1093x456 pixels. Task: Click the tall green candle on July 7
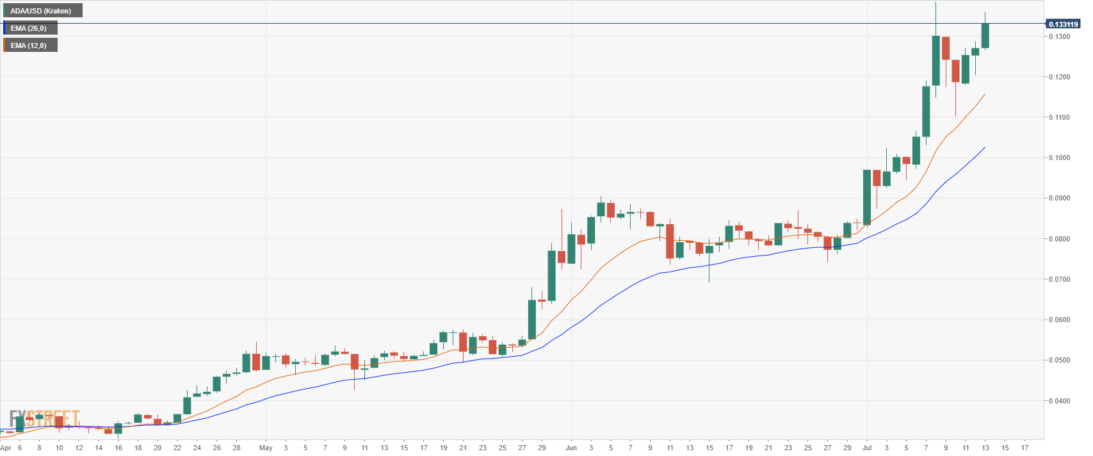pyautogui.click(x=926, y=111)
